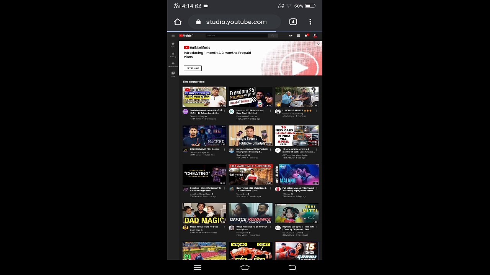
Task: Click the Samsung Galaxy Z Flip title
Action: (252, 150)
